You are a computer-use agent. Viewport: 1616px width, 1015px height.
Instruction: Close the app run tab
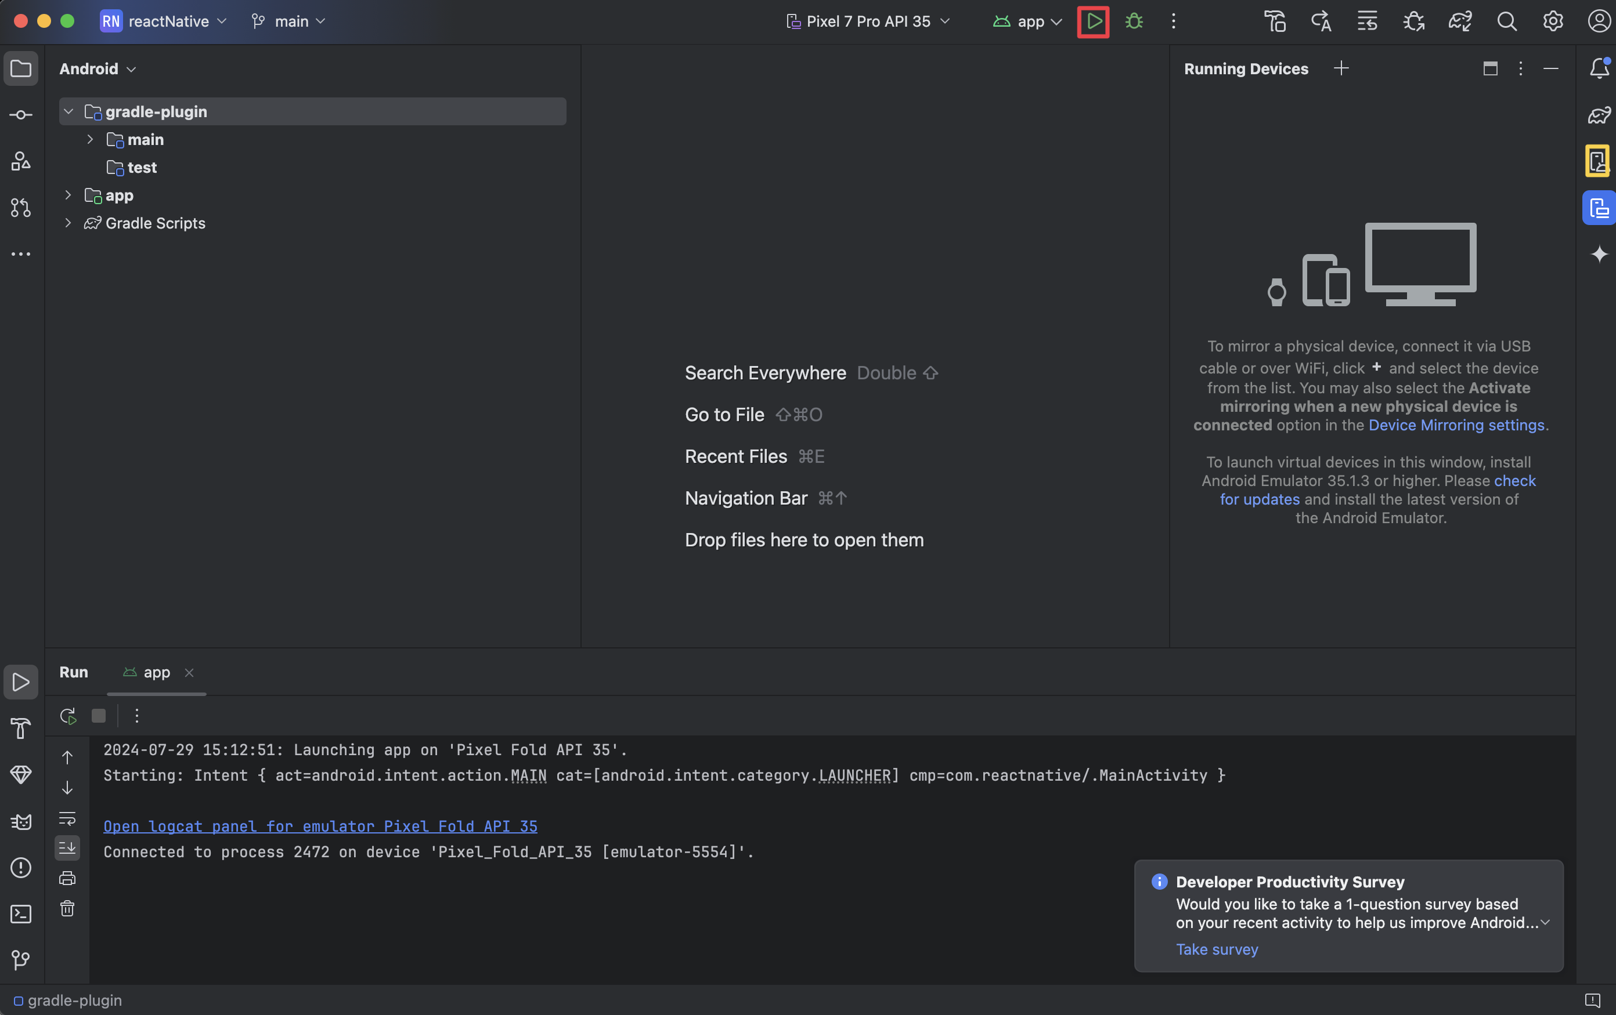pyautogui.click(x=189, y=672)
